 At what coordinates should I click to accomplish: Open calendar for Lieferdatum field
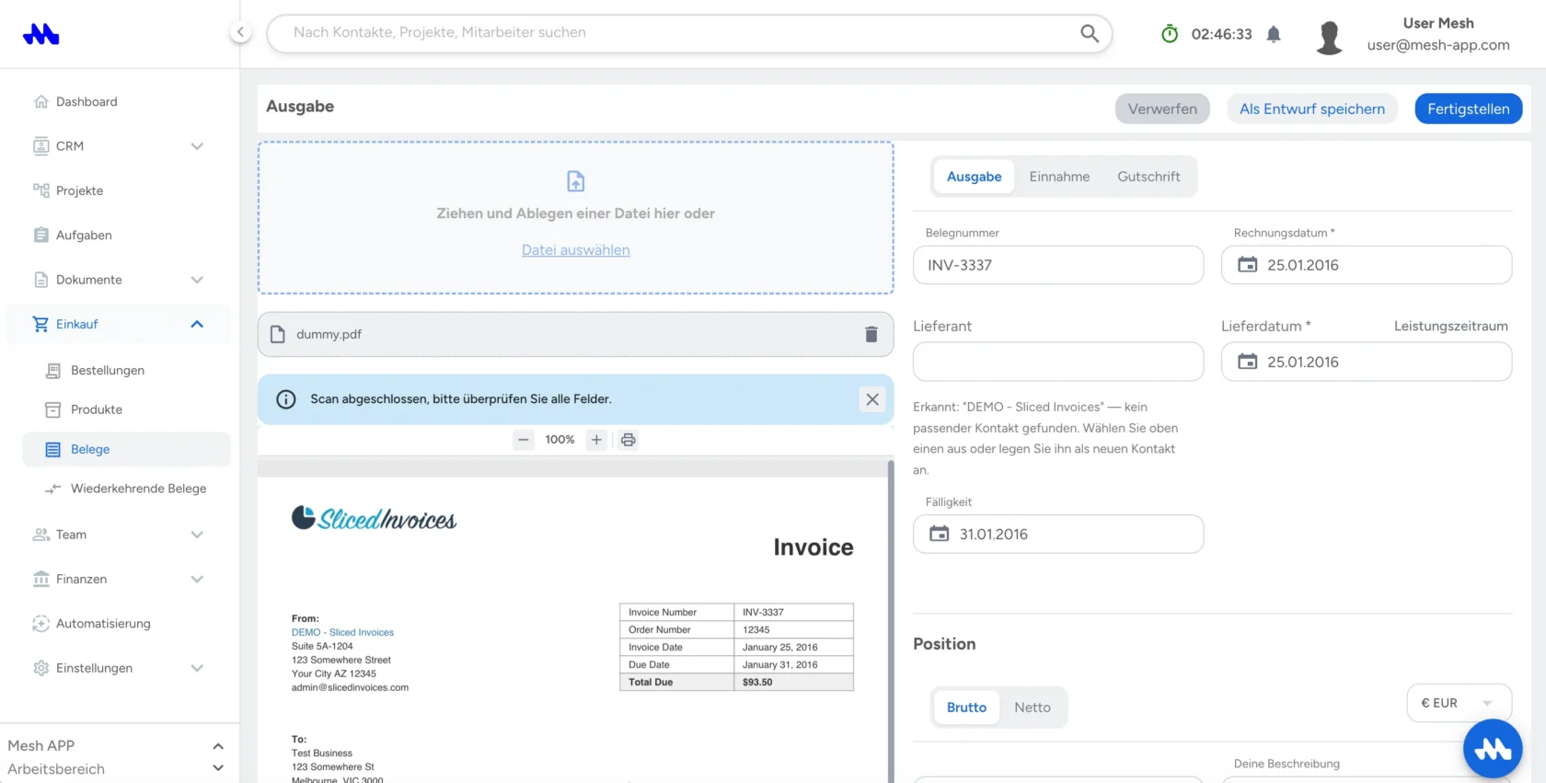click(1248, 362)
